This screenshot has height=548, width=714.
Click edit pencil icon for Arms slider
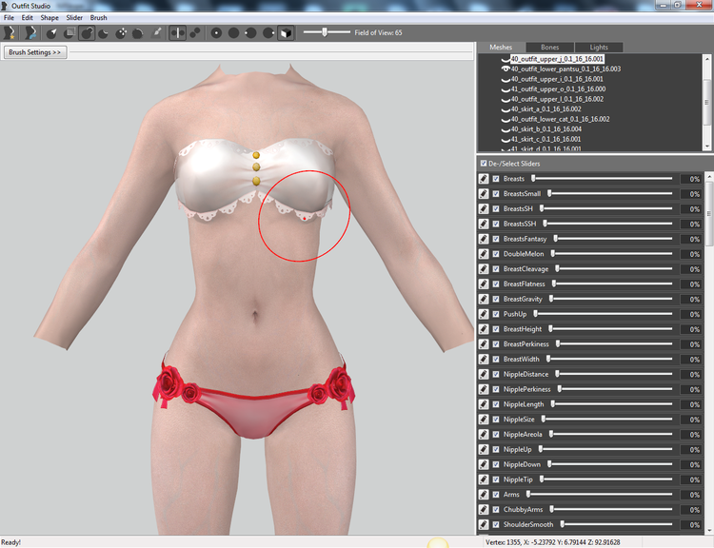[484, 495]
